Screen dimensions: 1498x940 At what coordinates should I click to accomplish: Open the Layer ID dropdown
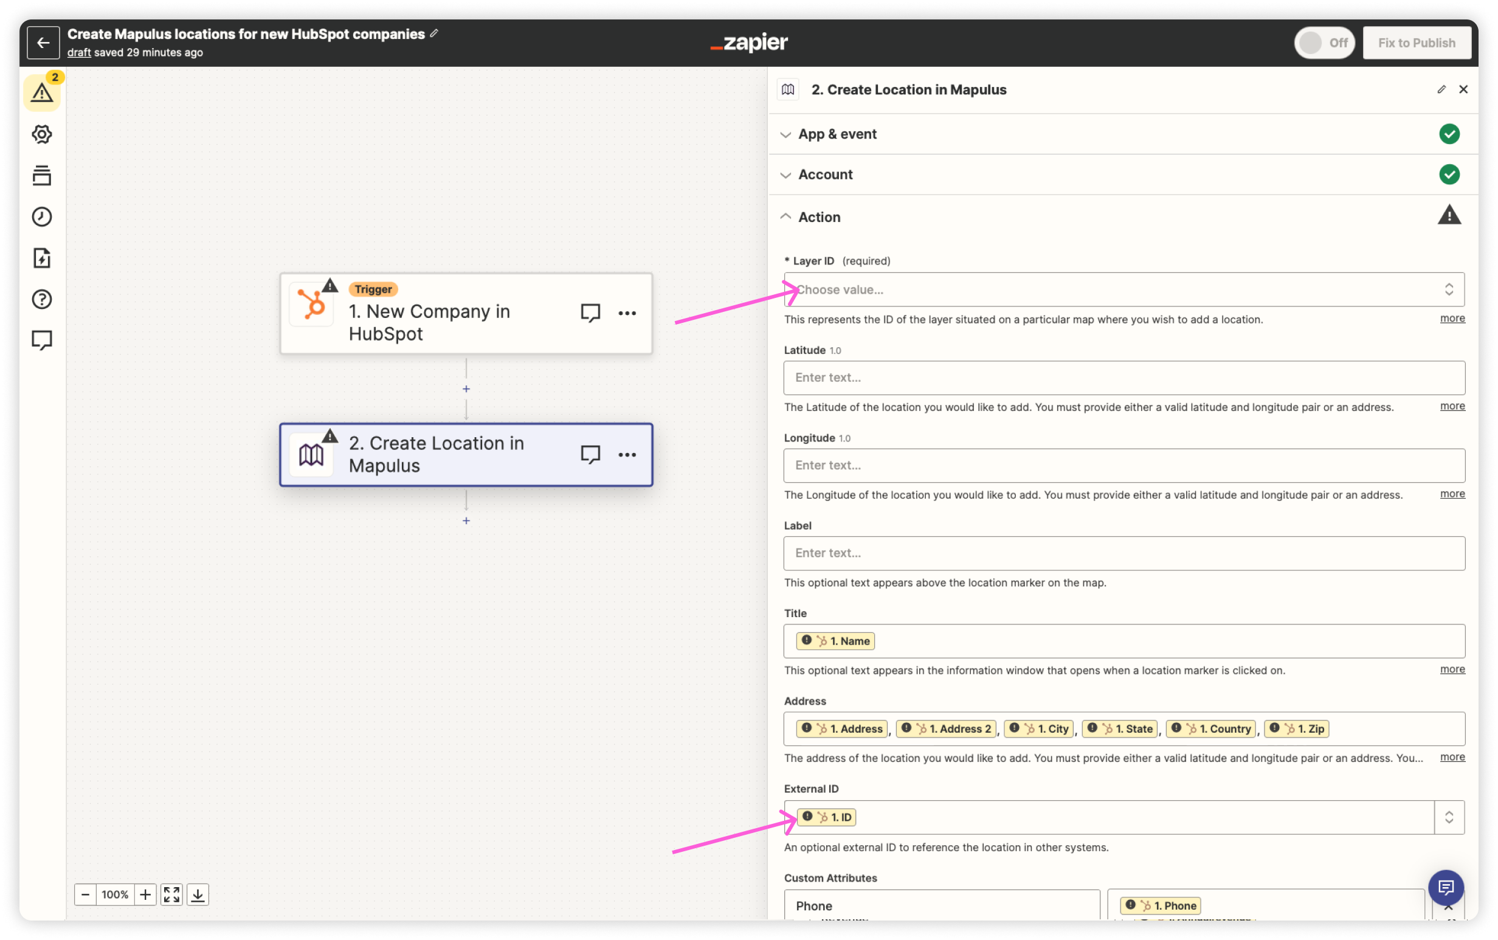tap(1124, 289)
